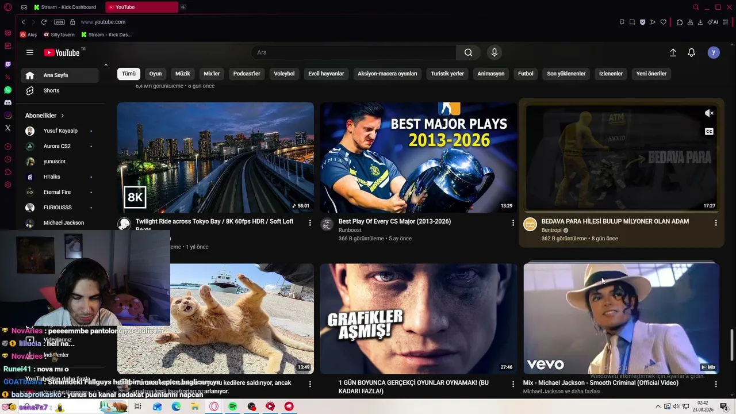Open Windows notification center

click(724, 407)
